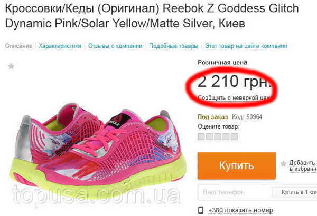Click Сообщить о неверной цене link
Viewport: 317px width, 216px height.
point(236,97)
